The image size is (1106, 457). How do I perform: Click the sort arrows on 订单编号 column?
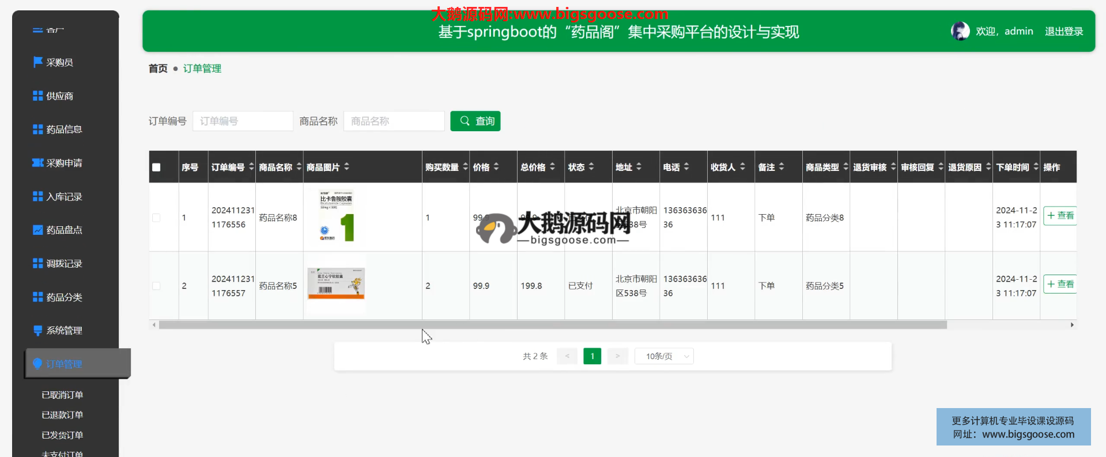click(251, 167)
